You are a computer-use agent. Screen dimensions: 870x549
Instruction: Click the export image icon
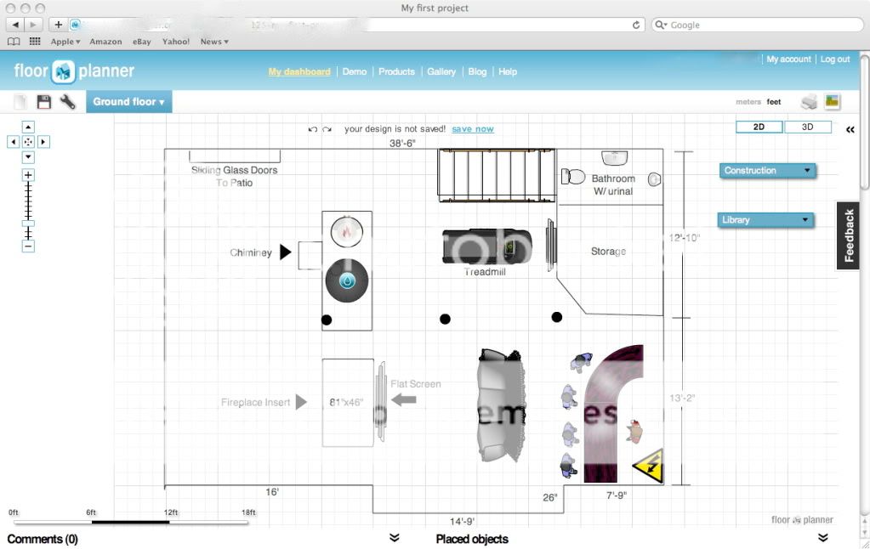(832, 102)
